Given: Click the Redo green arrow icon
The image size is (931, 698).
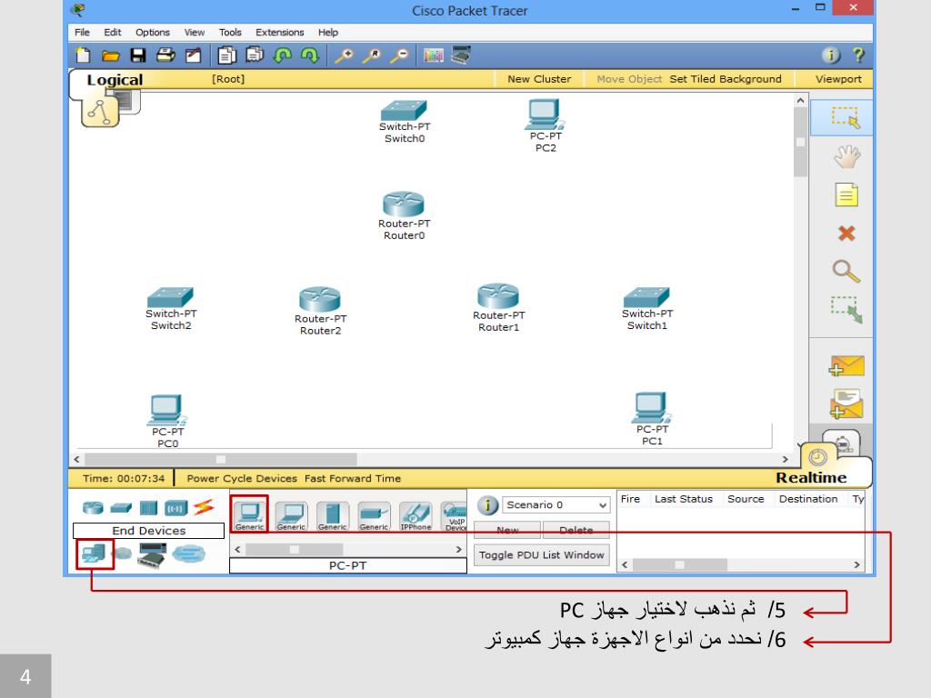Looking at the screenshot, I should click(310, 55).
